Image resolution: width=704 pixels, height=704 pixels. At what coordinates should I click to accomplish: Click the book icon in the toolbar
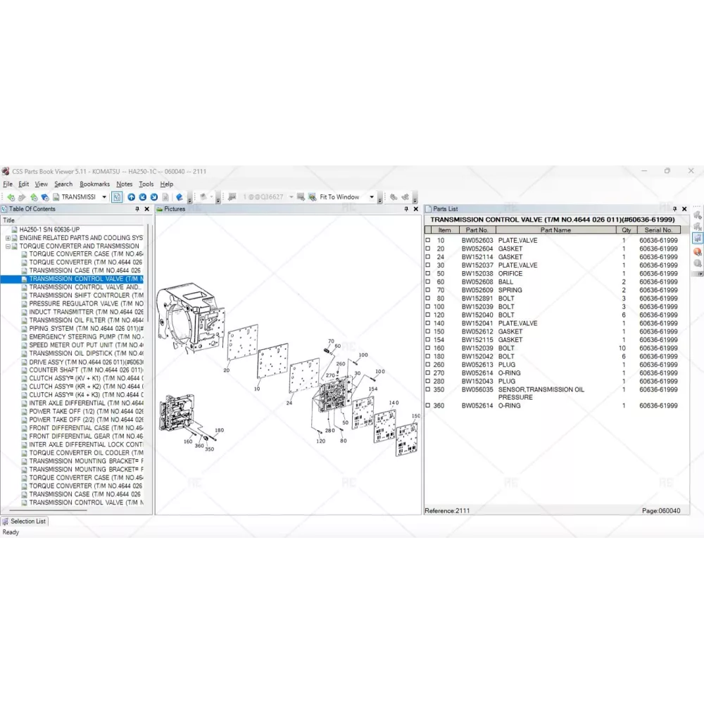coord(180,197)
